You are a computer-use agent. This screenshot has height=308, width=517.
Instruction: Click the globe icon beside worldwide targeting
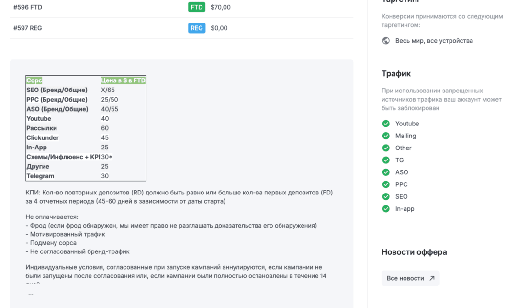386,41
